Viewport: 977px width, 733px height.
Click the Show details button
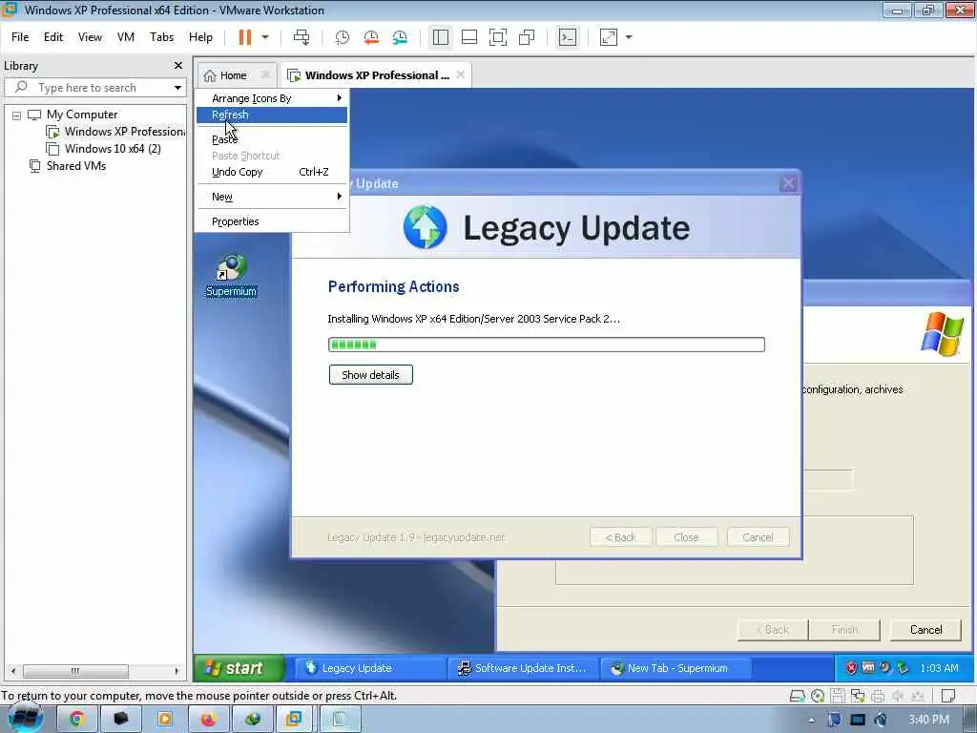pos(371,375)
